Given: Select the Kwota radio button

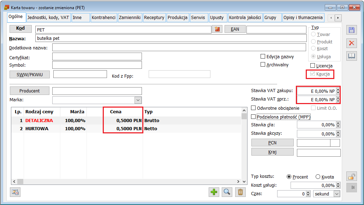Looking at the screenshot, I should point(318,177).
